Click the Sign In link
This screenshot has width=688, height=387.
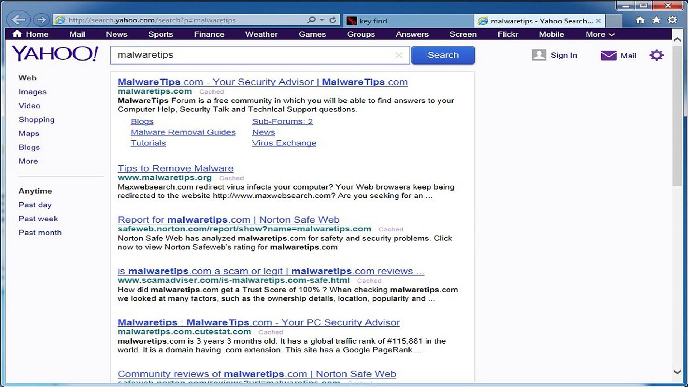(x=564, y=55)
